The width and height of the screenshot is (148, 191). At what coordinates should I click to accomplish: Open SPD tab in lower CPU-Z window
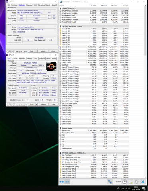point(35,58)
